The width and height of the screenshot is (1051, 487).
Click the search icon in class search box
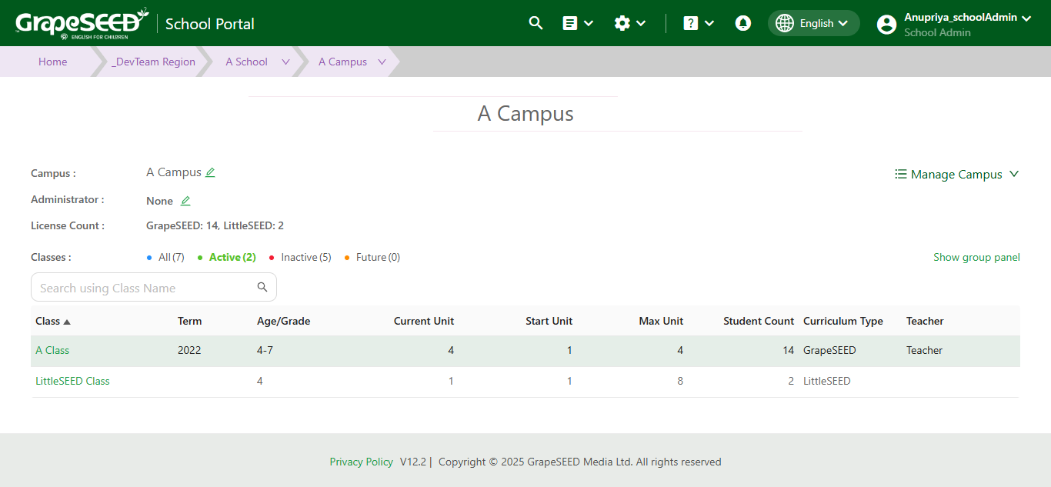262,287
